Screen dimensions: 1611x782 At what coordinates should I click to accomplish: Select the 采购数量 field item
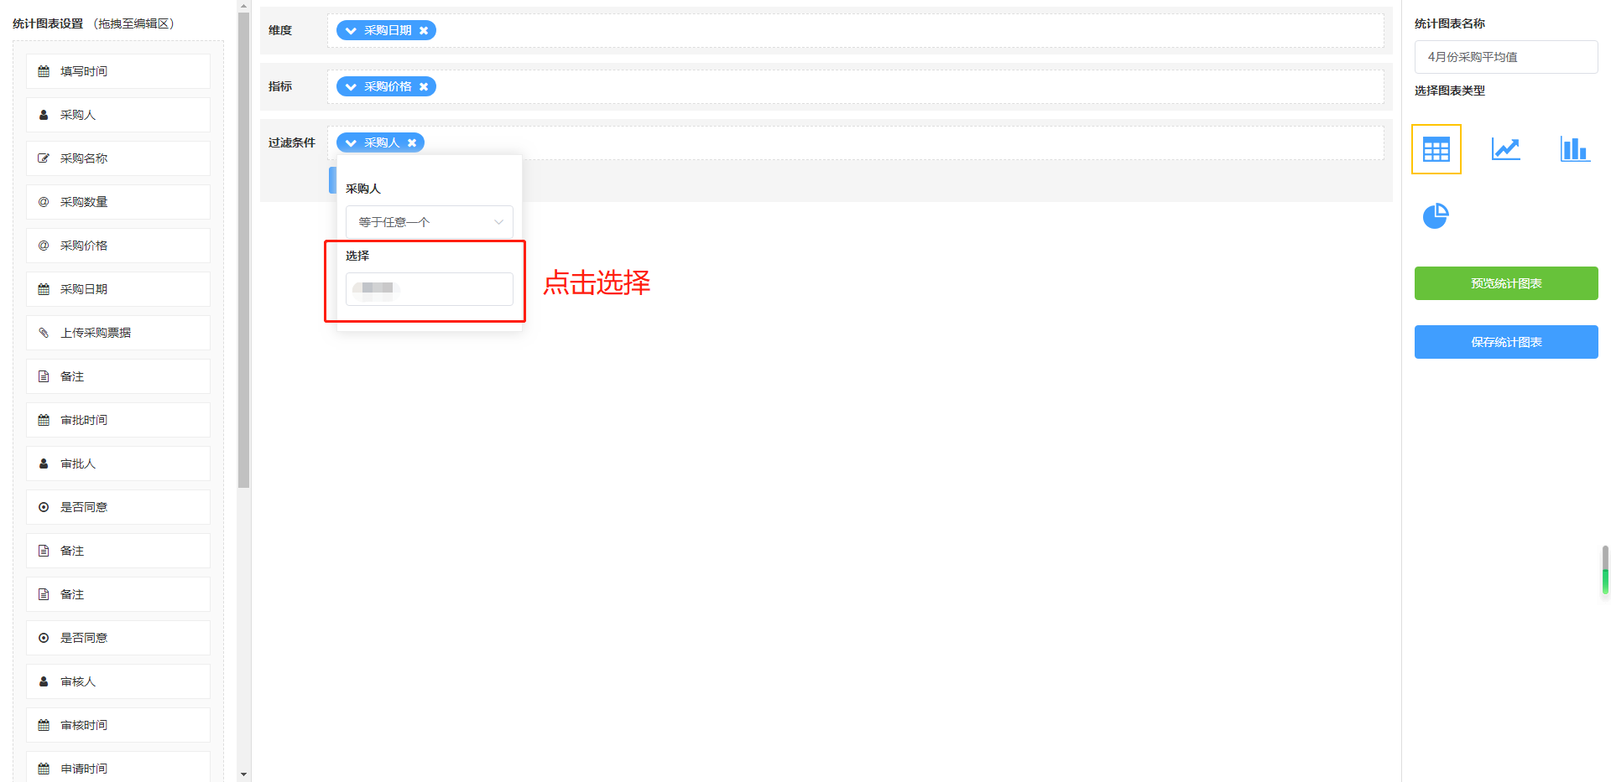click(118, 202)
